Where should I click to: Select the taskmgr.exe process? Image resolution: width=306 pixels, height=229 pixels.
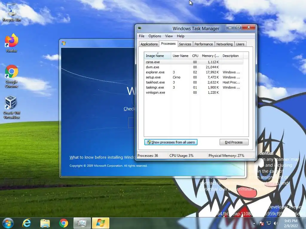pyautogui.click(x=194, y=87)
